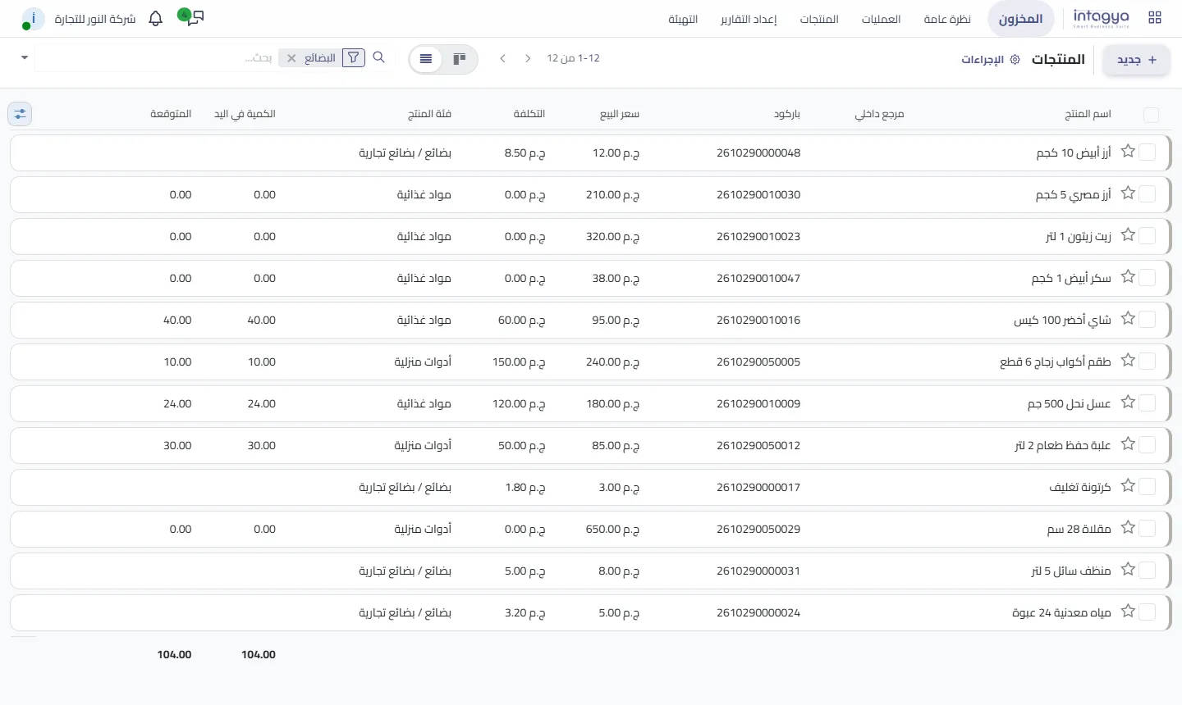Expand the search options dropdown arrow
The width and height of the screenshot is (1182, 705).
pyautogui.click(x=25, y=58)
